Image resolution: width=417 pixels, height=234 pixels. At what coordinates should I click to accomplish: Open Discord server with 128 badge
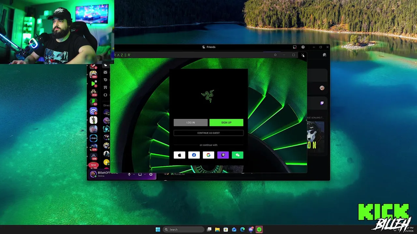(x=93, y=156)
